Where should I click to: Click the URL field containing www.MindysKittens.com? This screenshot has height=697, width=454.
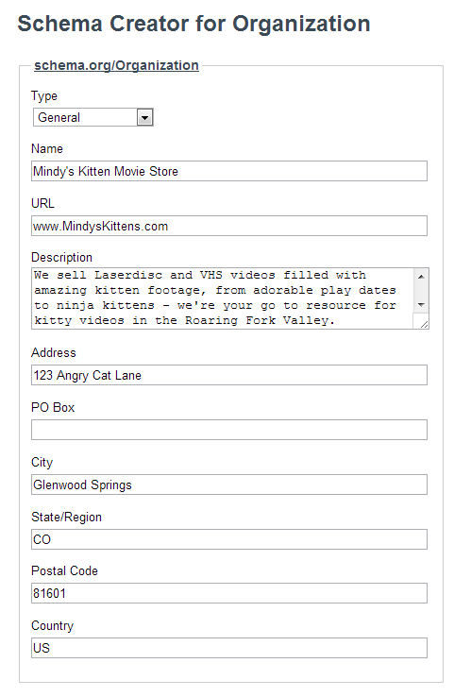coord(229,226)
